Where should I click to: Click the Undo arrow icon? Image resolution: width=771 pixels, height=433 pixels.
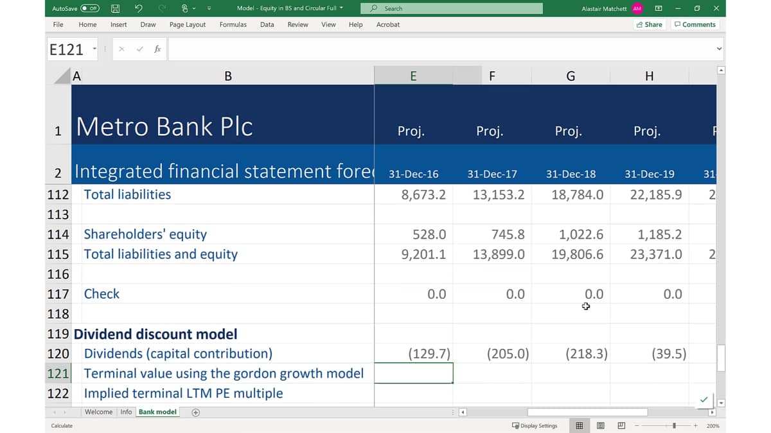click(138, 8)
